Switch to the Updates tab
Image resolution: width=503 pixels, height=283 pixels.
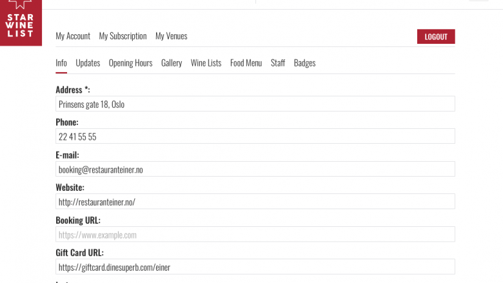tap(88, 63)
